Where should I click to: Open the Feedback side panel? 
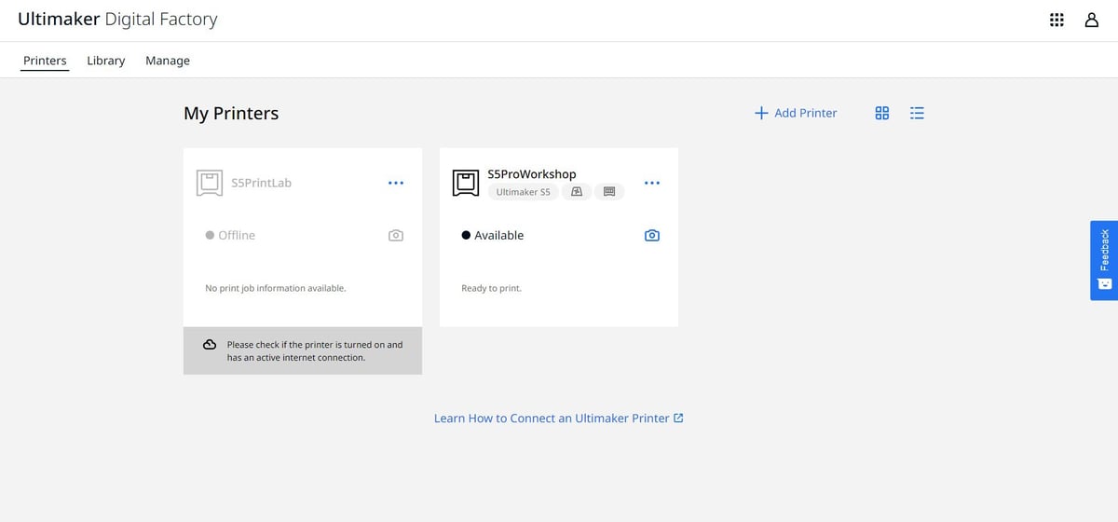pyautogui.click(x=1104, y=260)
